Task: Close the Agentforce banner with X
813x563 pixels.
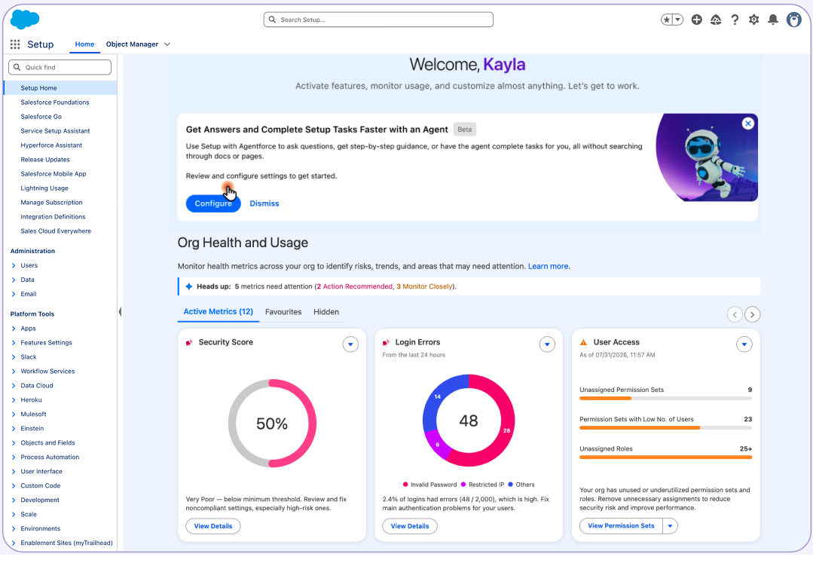Action: pyautogui.click(x=747, y=124)
